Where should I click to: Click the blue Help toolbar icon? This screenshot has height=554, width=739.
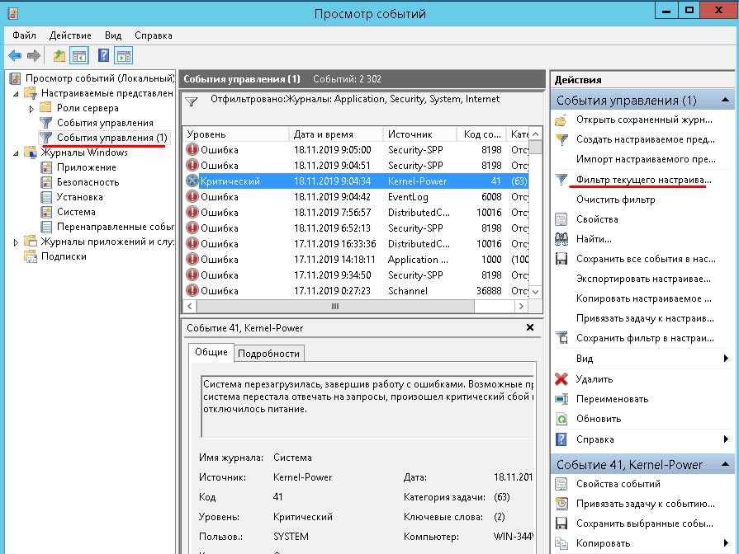103,55
